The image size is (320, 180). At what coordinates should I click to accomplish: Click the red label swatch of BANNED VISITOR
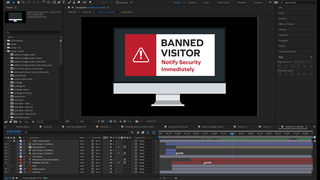[x=21, y=163]
